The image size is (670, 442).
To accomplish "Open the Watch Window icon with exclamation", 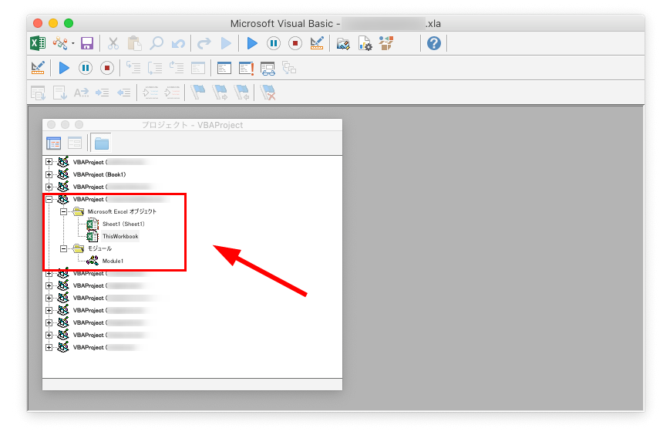I will click(247, 68).
